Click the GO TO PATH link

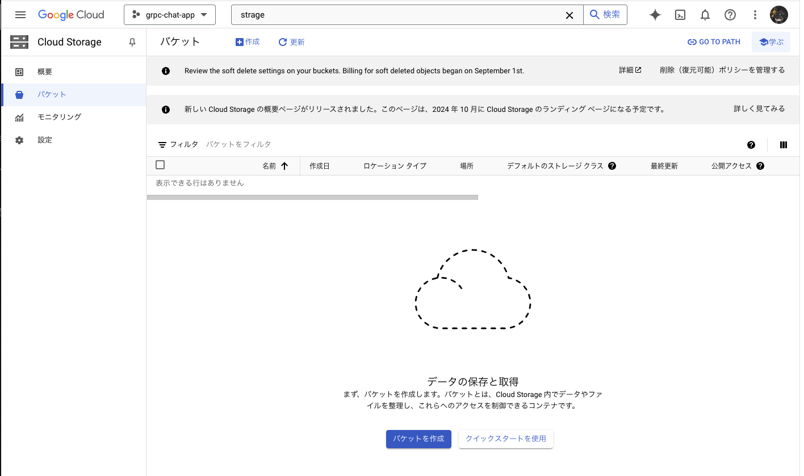[714, 42]
